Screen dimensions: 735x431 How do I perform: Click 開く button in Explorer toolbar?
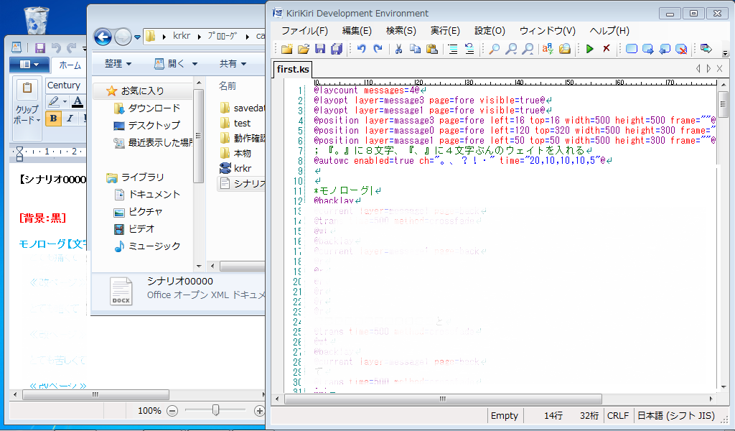pos(176,63)
